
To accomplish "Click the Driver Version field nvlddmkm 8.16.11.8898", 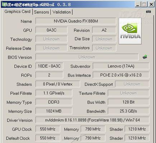I will (x=93, y=120).
